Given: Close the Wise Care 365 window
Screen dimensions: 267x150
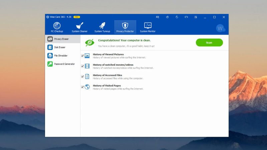Looking at the screenshot, I should pos(224,17).
